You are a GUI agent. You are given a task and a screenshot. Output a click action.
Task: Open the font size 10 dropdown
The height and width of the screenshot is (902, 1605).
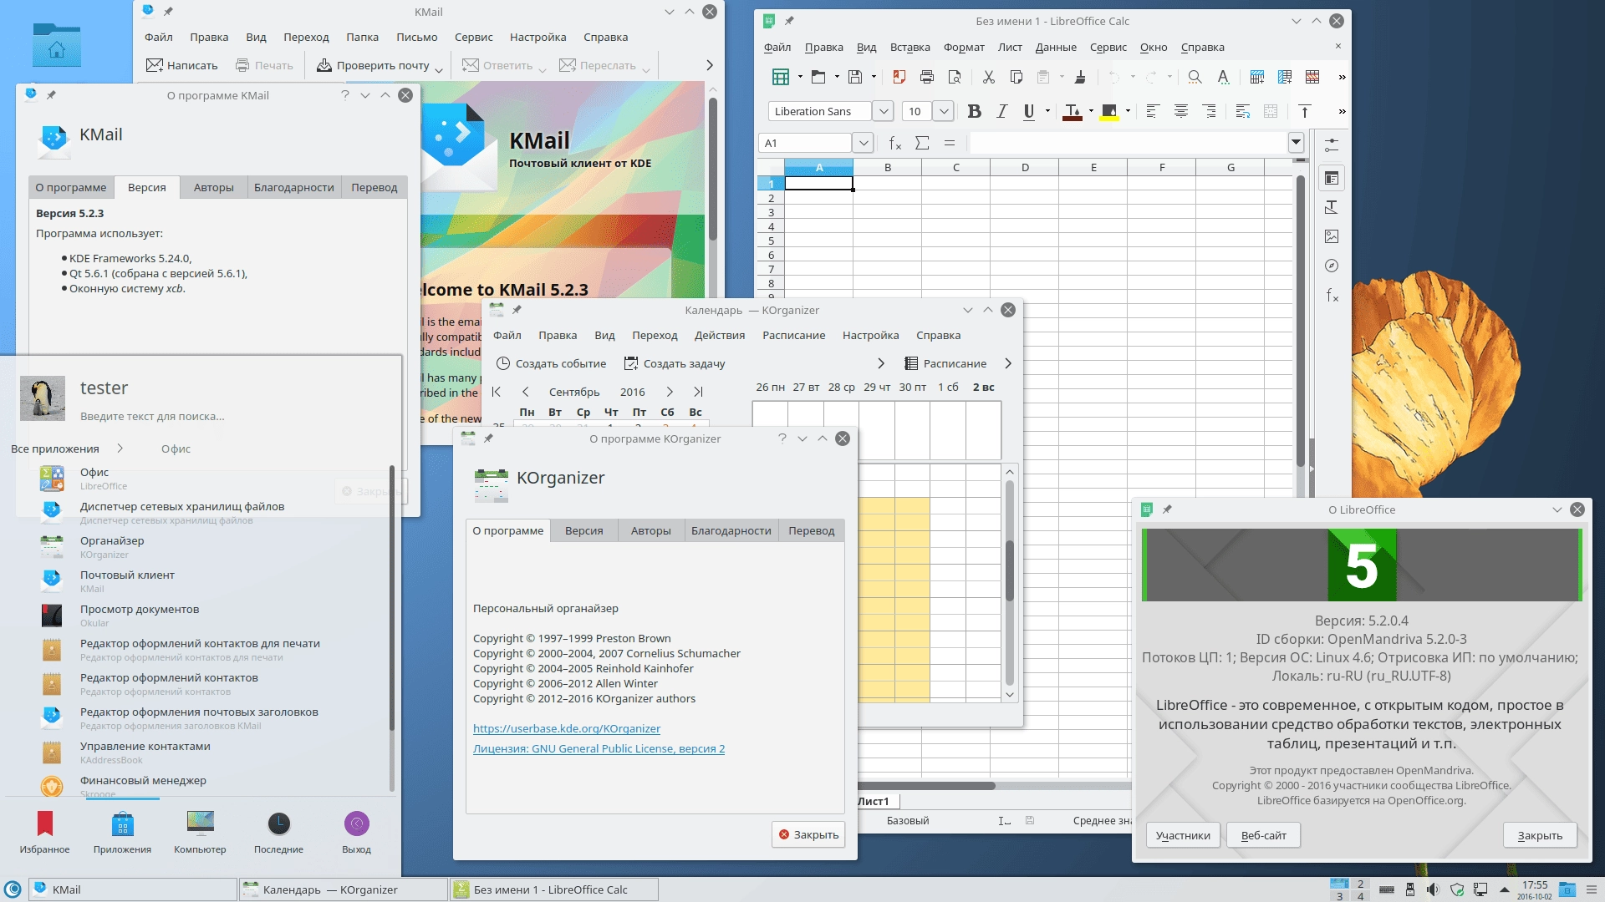pos(943,111)
